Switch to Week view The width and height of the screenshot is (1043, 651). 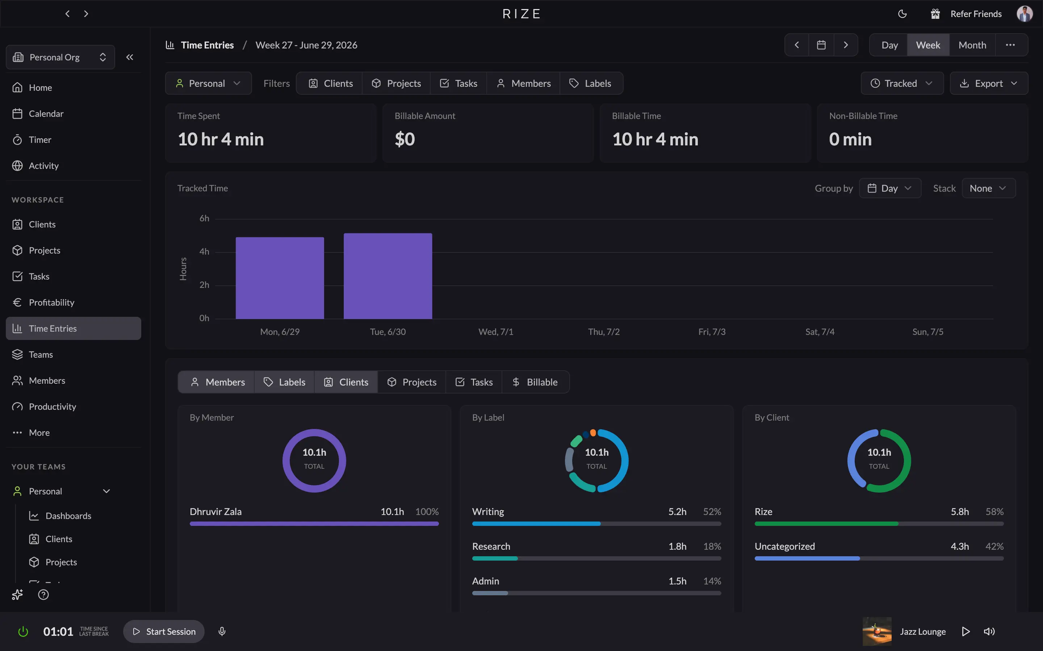coord(928,45)
